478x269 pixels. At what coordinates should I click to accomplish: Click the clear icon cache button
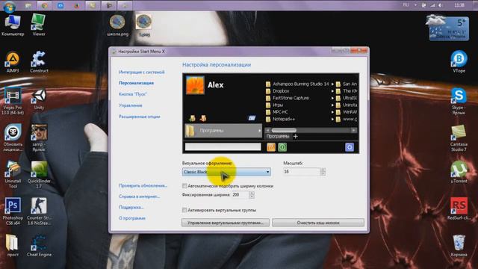(x=318, y=223)
